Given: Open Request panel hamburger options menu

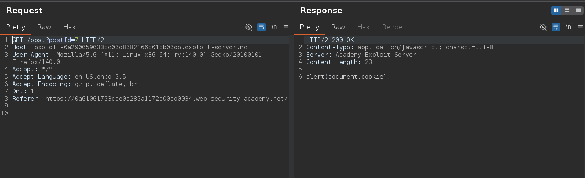Looking at the screenshot, I should click(x=286, y=27).
